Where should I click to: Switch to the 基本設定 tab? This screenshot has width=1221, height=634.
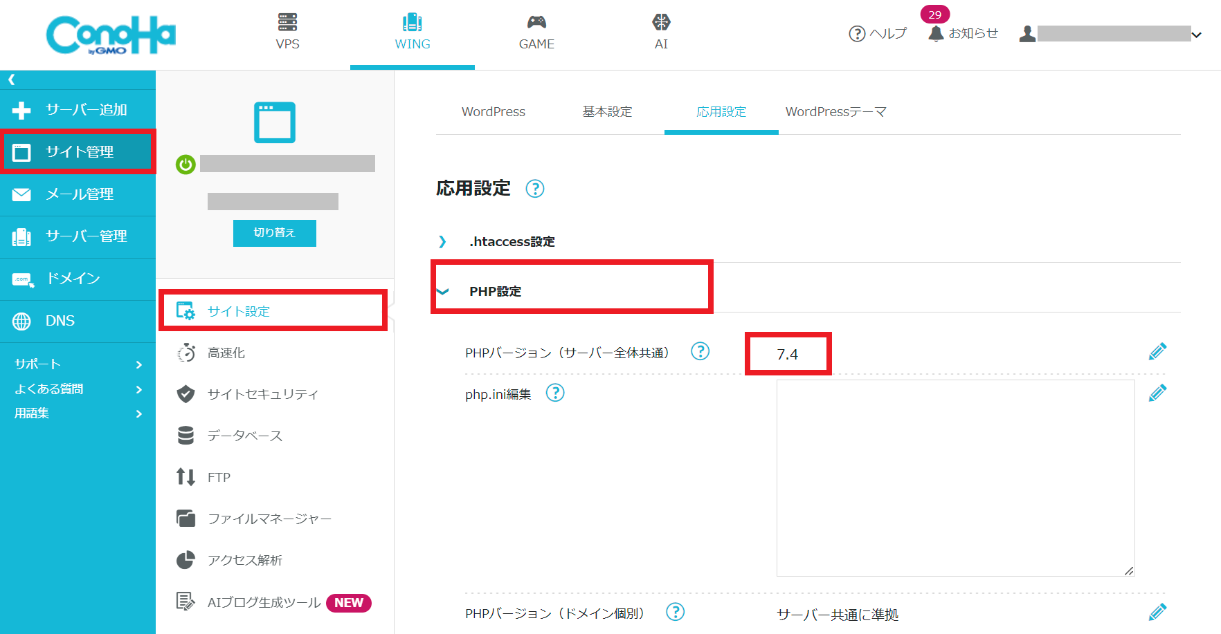pos(607,112)
